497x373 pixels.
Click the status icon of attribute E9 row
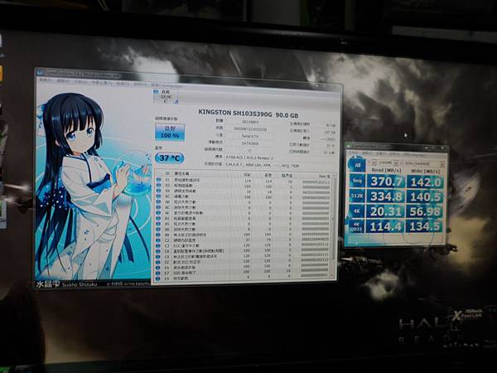(158, 279)
